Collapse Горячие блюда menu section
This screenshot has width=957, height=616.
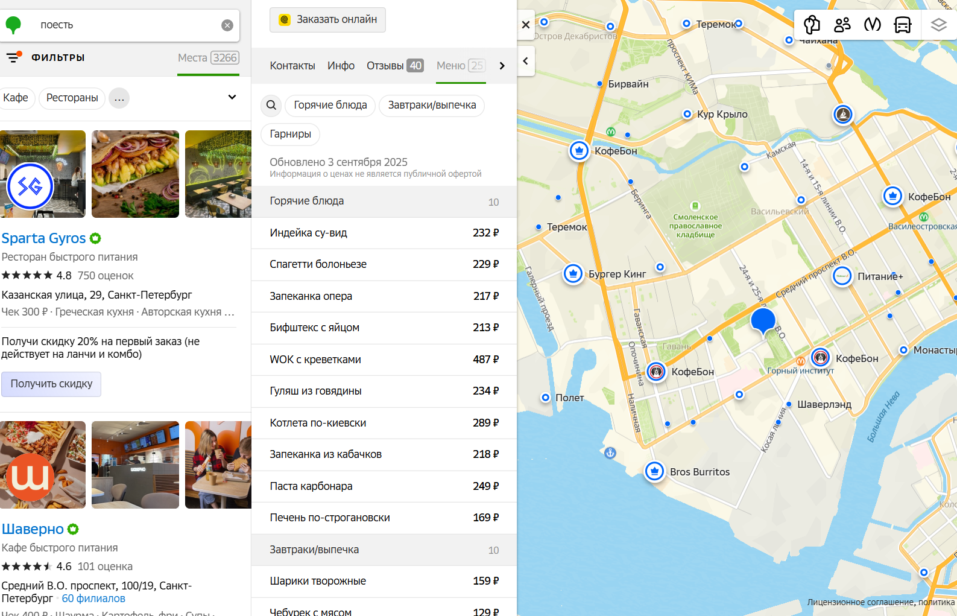tap(384, 202)
